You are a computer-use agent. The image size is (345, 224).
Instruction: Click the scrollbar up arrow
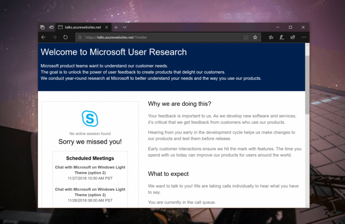point(307,45)
